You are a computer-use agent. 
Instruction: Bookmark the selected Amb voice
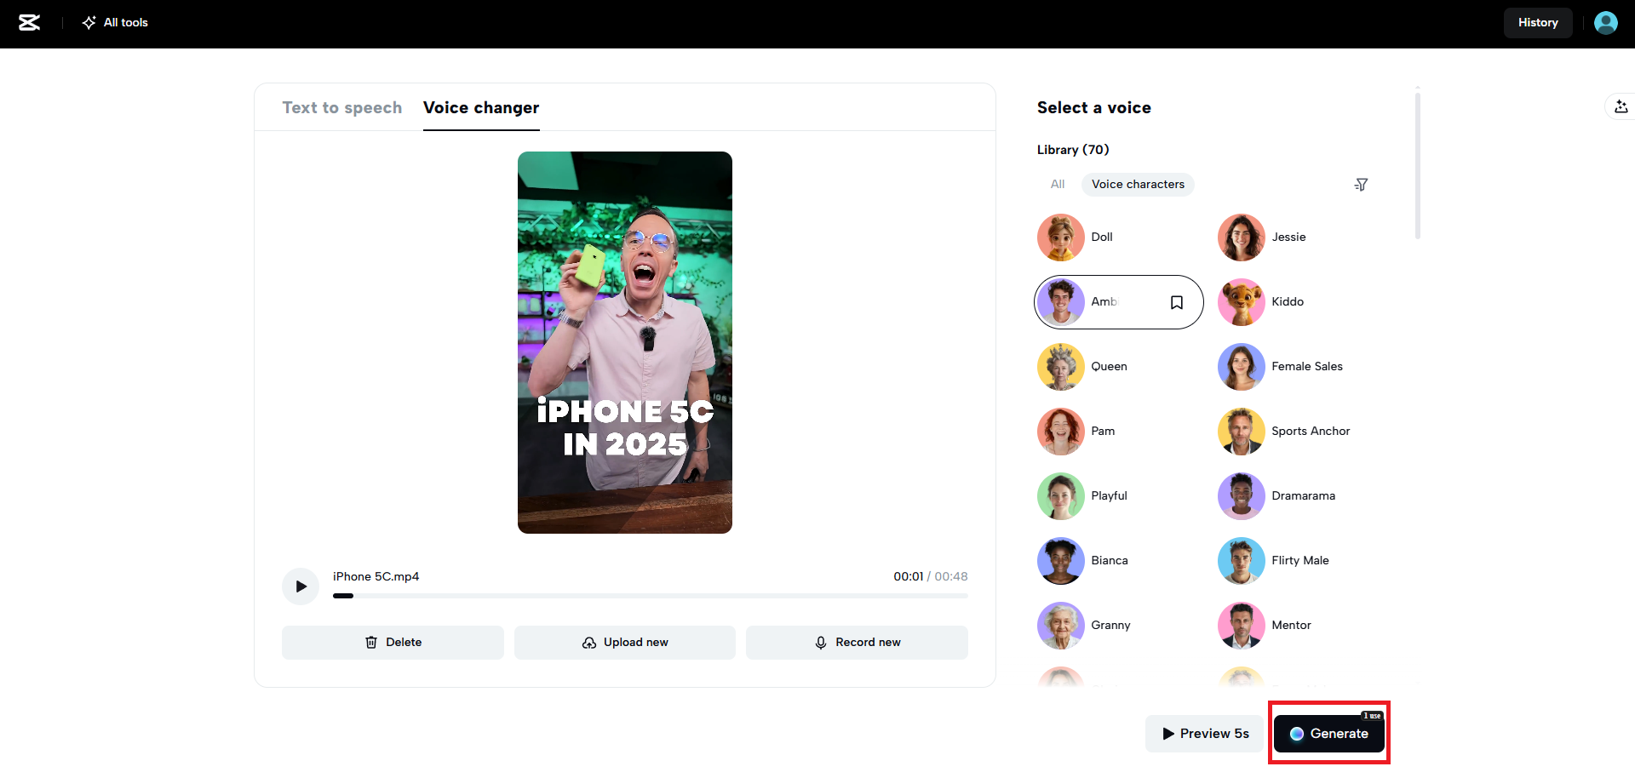pyautogui.click(x=1177, y=302)
